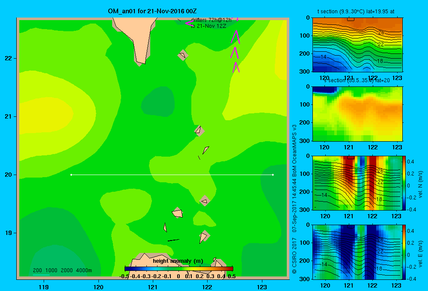Click the map title "OM_an01 for 21-Nov-2016 00Z"
The image size is (428, 291).
(x=152, y=11)
